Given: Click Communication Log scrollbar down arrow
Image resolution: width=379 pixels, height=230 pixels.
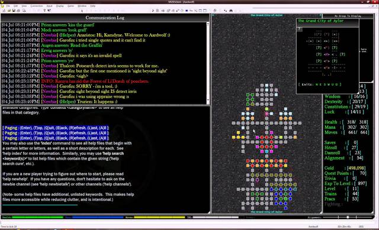Looking at the screenshot, I should [x=208, y=100].
